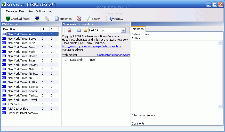Click the message body scroll down arrow
This screenshot has height=132, width=225.
coord(220,107)
